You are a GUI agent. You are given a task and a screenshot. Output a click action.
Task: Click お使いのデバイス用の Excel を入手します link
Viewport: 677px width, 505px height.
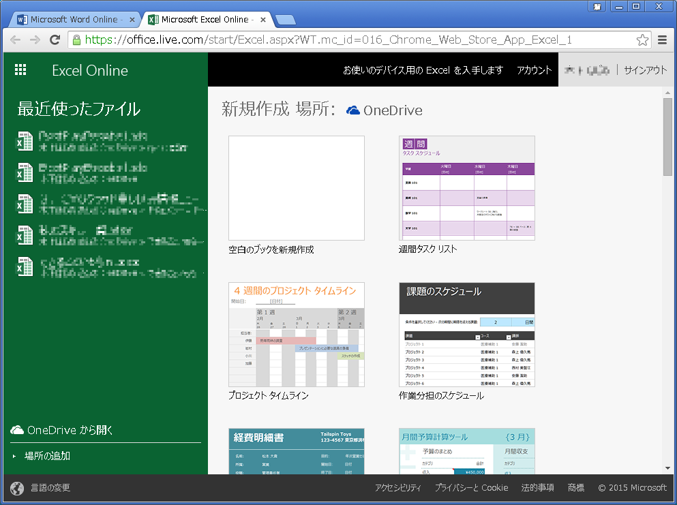pyautogui.click(x=423, y=70)
